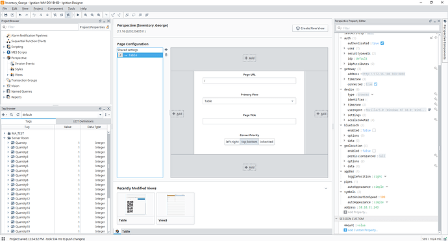Screen dimensions: 448x241
Task: Toggle geolocation enabled checkbox
Action: (374, 151)
